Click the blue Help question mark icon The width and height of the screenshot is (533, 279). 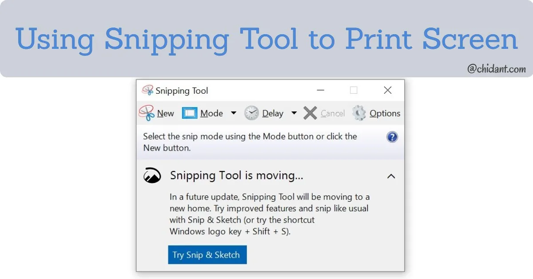point(392,137)
